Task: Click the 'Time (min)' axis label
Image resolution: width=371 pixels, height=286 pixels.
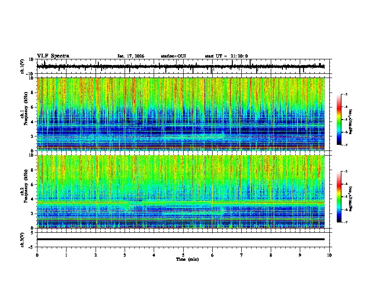Action: click(x=187, y=259)
